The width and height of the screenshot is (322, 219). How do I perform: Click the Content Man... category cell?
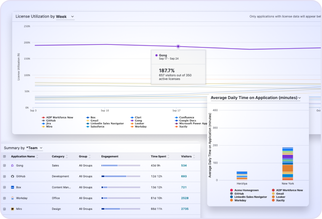coord(61,187)
